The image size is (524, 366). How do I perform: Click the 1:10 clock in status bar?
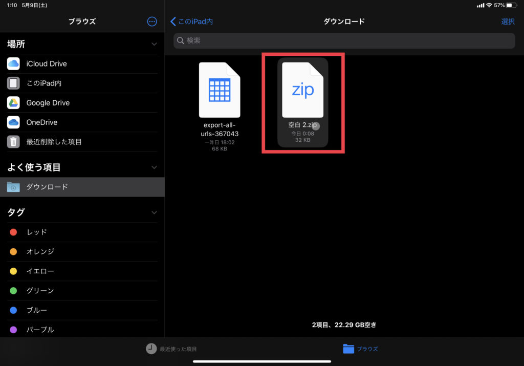click(12, 5)
